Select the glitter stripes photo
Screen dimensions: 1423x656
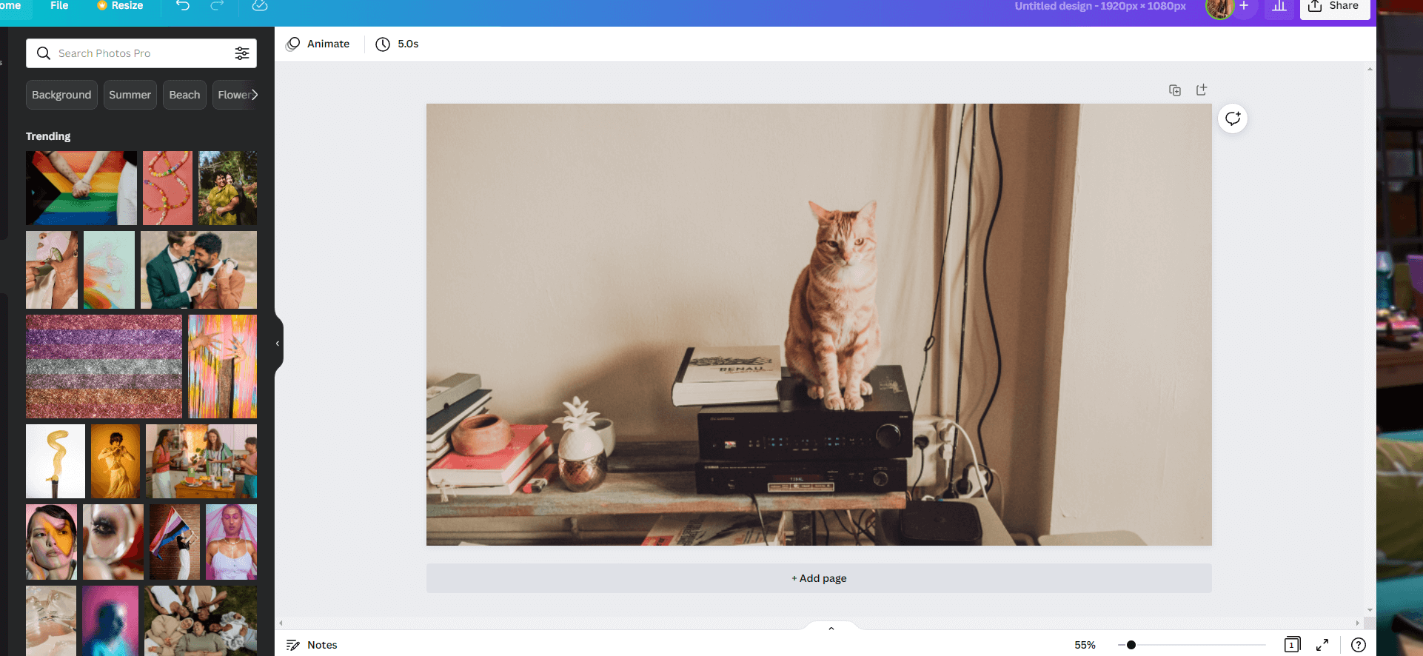pos(104,367)
